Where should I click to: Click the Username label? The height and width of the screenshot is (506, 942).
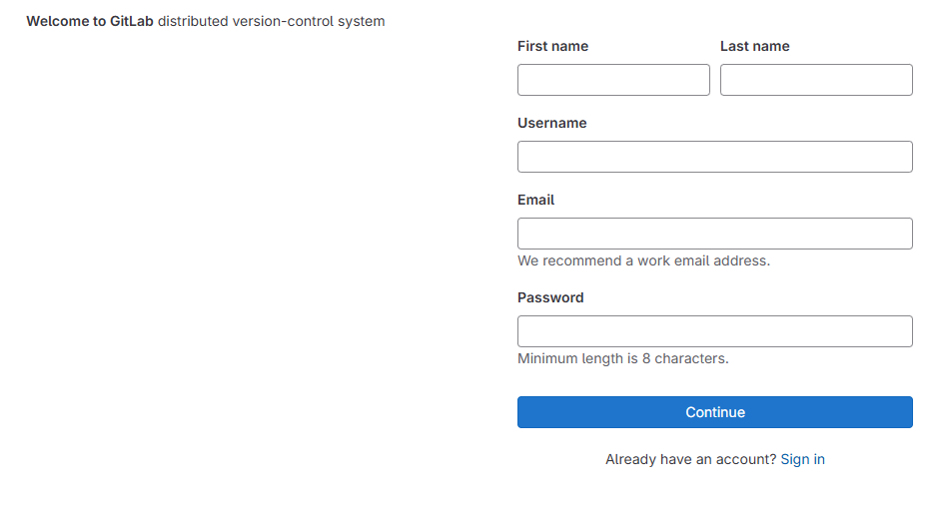[551, 123]
